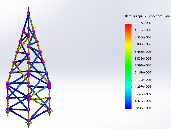Select the minimum legend value 0.000e+000

(142, 108)
